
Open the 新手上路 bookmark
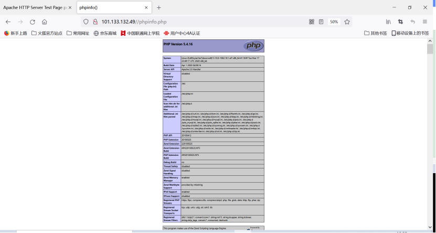(16, 33)
